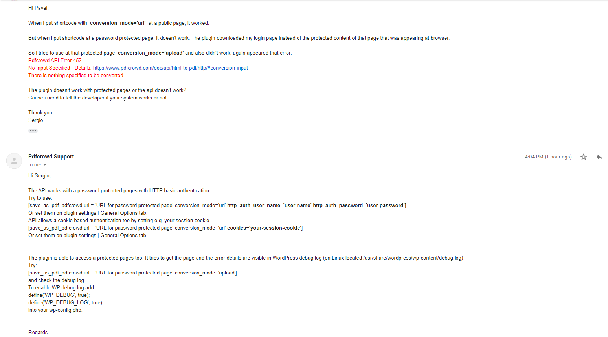
Task: Click the bold http_auth_user_name shortcode parameter
Action: pyautogui.click(x=269, y=206)
